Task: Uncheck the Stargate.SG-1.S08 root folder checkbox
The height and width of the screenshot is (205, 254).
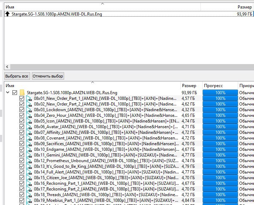Action: (15, 93)
